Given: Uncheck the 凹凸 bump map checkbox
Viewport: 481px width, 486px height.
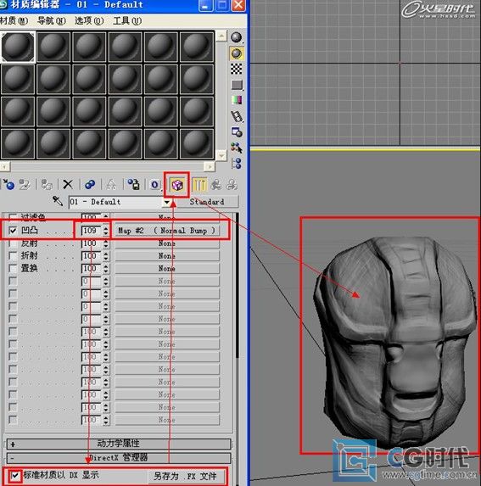Looking at the screenshot, I should click(13, 231).
